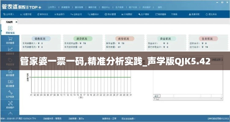Open 销售统计 search toolbar item
Viewport: 230px width, 122px height.
[x=93, y=14]
